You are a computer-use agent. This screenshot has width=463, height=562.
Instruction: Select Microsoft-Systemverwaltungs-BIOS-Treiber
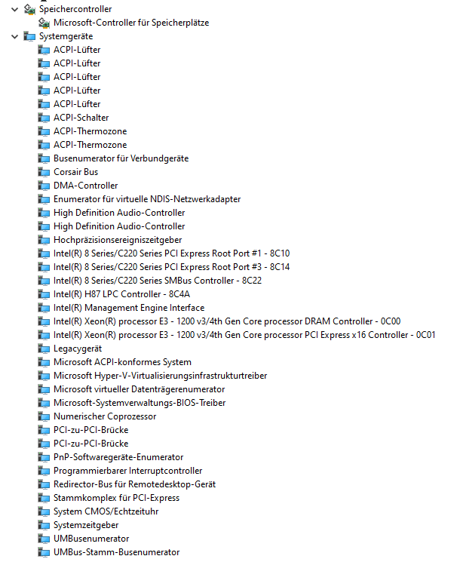(140, 403)
